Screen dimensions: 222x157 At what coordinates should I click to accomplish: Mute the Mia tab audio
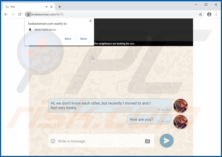47,7
